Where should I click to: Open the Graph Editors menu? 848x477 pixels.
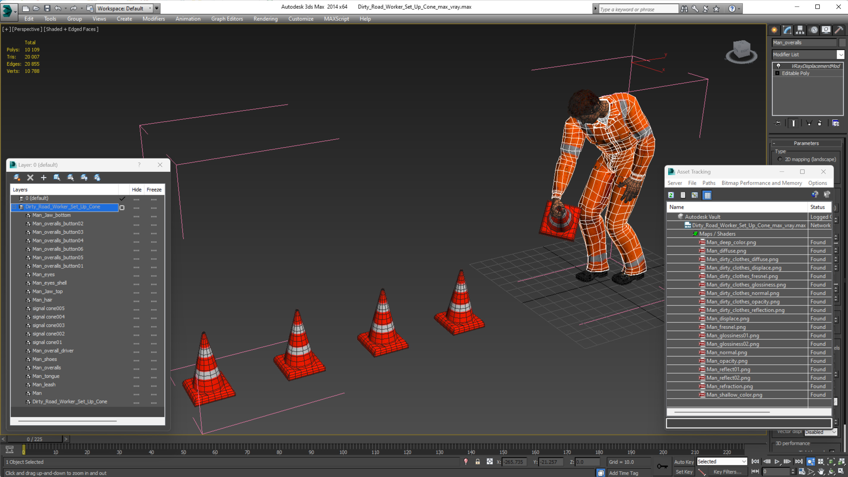(x=227, y=19)
